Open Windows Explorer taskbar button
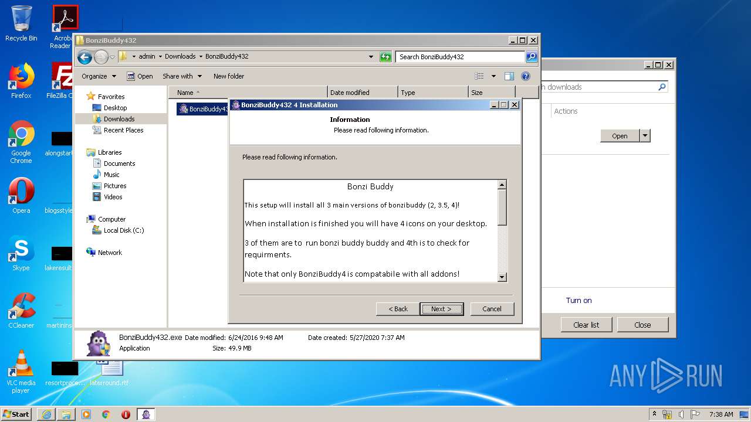The height and width of the screenshot is (422, 751). coord(66,414)
